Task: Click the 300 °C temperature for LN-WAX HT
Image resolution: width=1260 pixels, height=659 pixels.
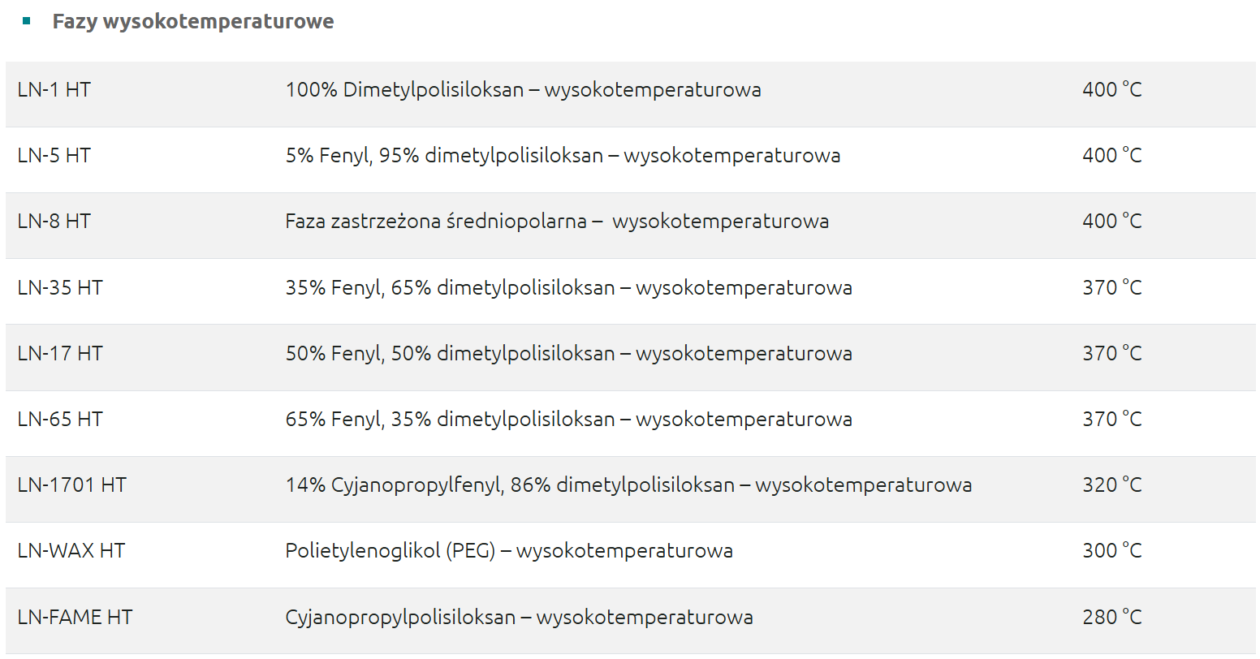Action: (x=1111, y=550)
